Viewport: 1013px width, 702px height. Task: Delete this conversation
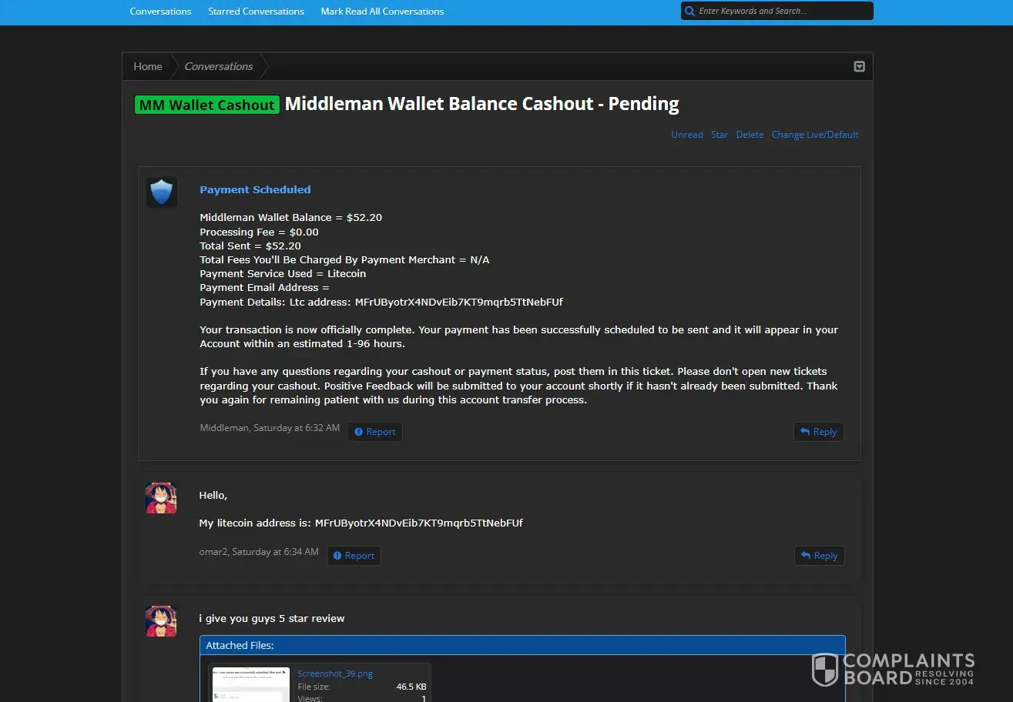coord(750,135)
